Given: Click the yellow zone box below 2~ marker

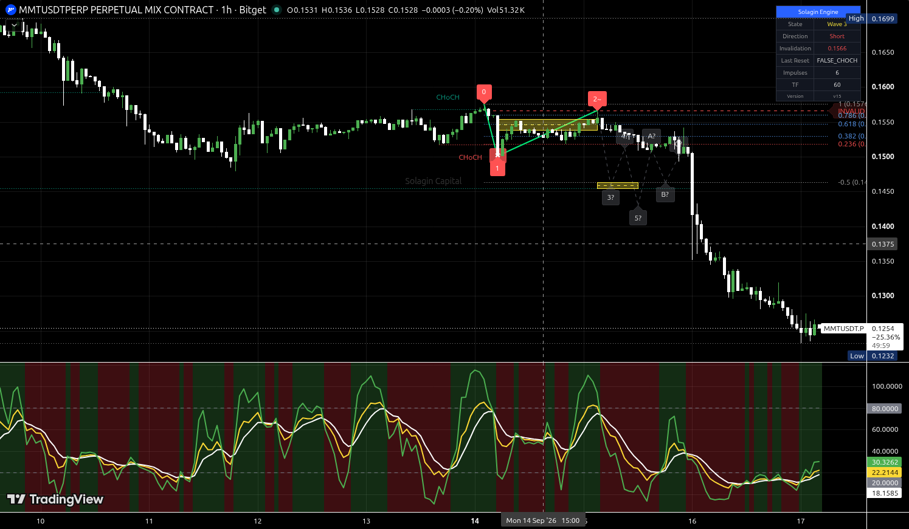Looking at the screenshot, I should pos(547,125).
